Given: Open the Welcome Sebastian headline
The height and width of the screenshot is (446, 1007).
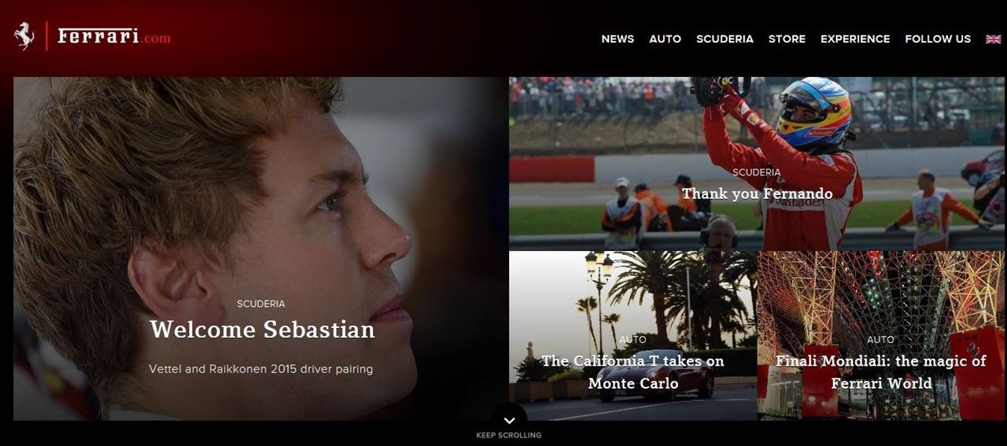Looking at the screenshot, I should pyautogui.click(x=262, y=329).
